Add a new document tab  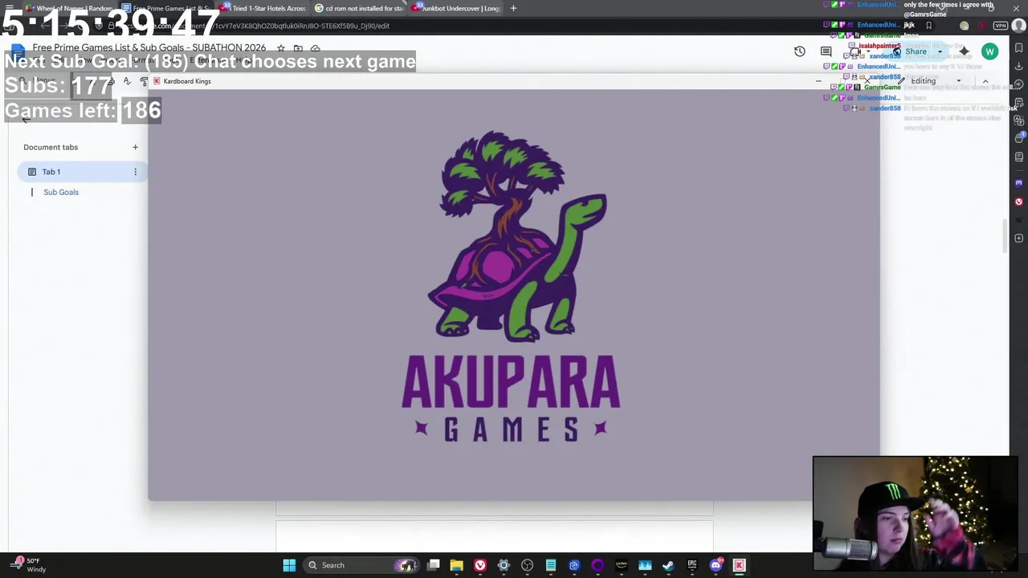135,147
